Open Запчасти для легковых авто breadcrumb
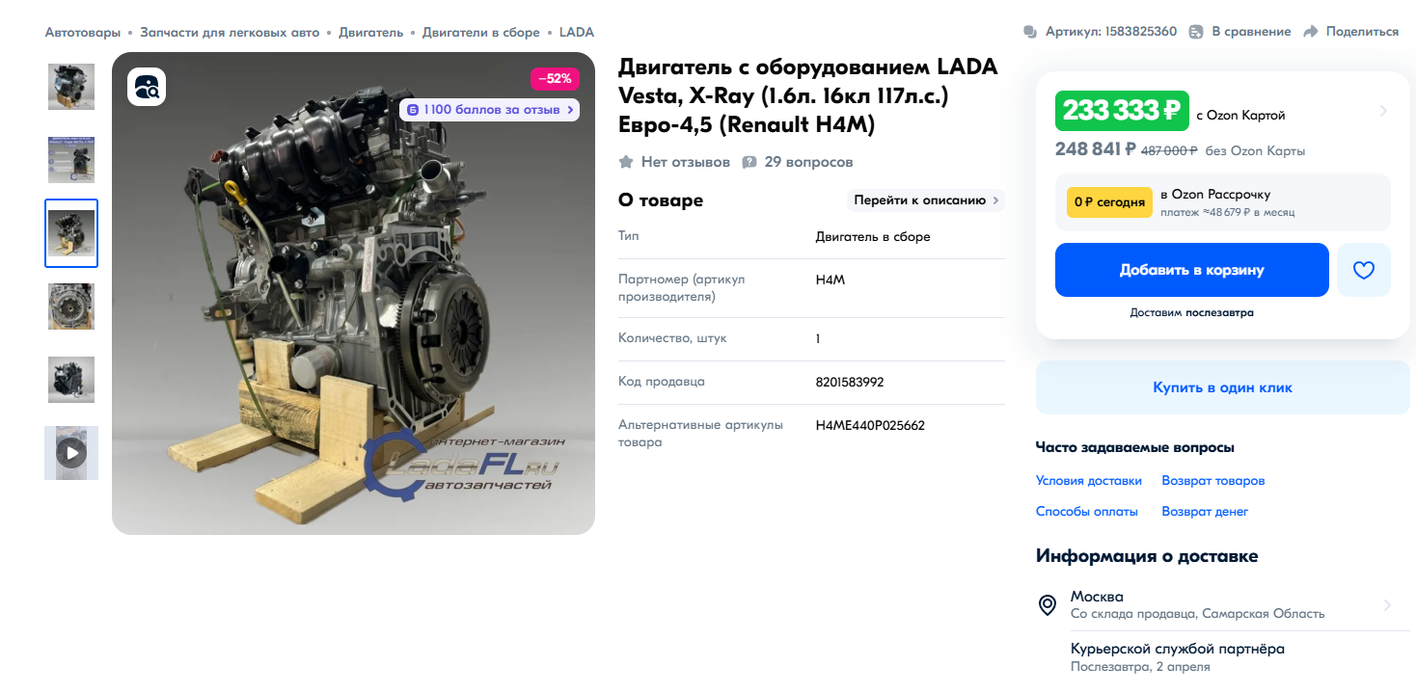1416x693 pixels. tap(230, 32)
